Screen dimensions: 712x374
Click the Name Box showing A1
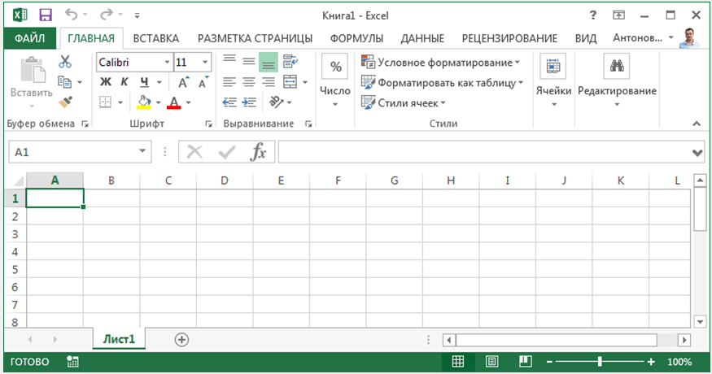point(73,152)
